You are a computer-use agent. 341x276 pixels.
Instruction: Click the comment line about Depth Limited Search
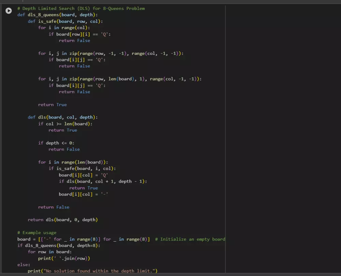[x=81, y=9]
